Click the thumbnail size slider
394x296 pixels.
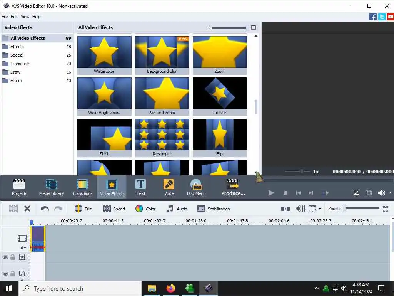[x=231, y=28]
